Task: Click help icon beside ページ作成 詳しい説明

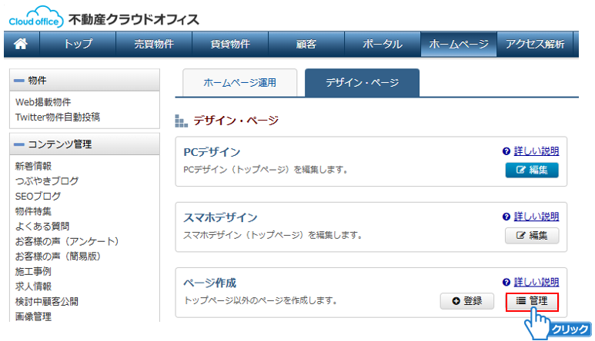Action: pyautogui.click(x=506, y=283)
